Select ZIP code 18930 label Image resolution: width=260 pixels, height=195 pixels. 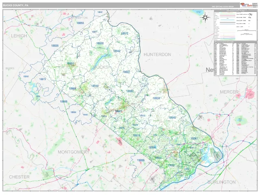pyautogui.click(x=100, y=43)
